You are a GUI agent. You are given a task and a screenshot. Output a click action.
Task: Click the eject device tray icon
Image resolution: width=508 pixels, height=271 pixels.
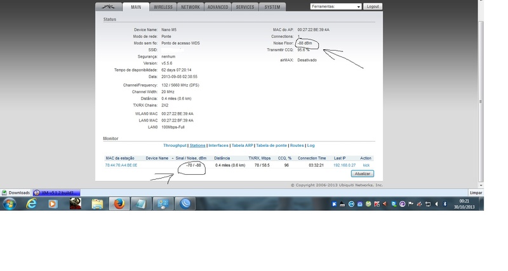(342, 204)
